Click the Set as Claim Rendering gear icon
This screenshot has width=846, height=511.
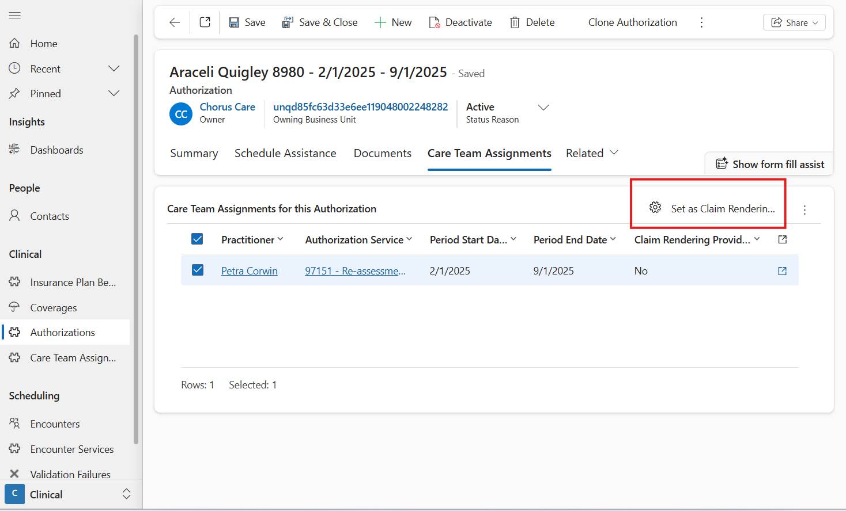pos(655,208)
